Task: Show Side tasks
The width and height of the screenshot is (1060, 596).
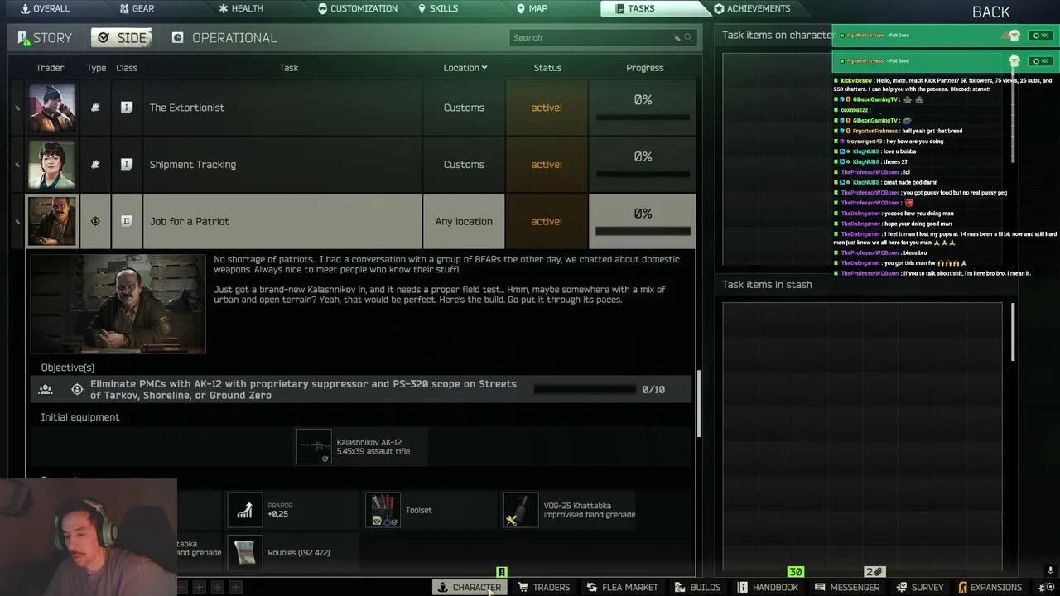Action: pos(123,38)
